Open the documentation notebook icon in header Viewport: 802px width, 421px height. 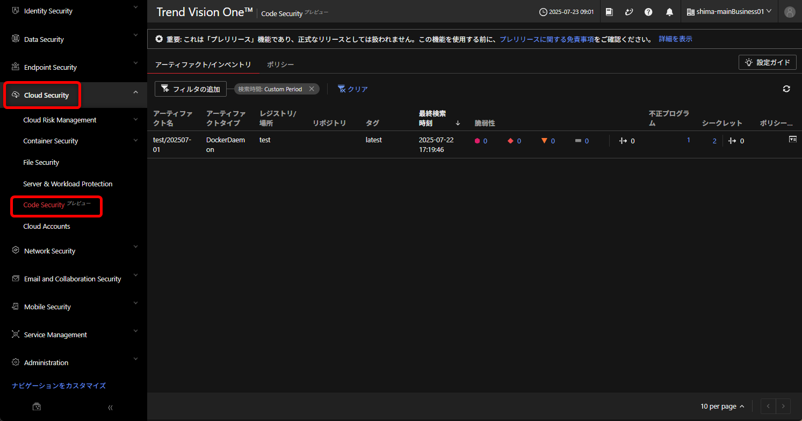[609, 11]
